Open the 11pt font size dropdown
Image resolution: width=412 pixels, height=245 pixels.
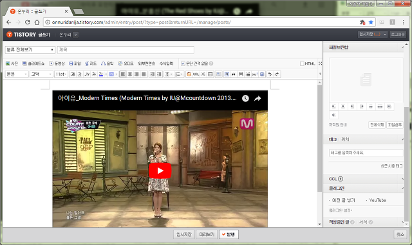tap(61, 74)
